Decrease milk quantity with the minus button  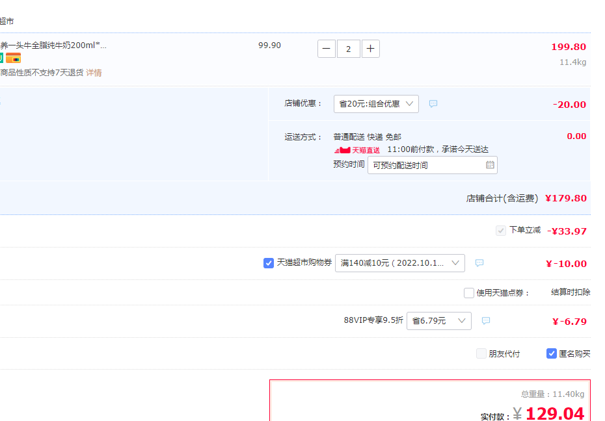click(x=327, y=49)
